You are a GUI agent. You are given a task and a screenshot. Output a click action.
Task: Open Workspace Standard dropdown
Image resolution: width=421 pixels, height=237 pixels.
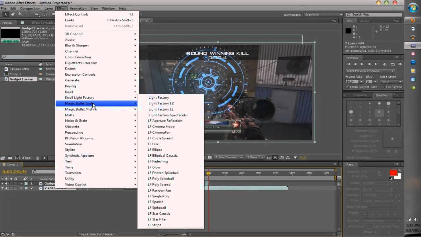tap(323, 15)
